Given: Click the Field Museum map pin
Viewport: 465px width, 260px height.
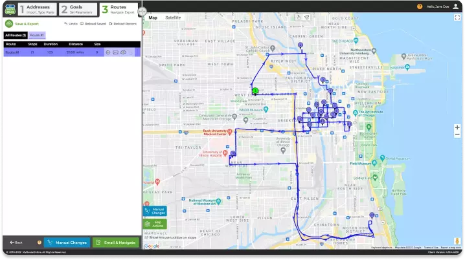Looking at the screenshot, I should coord(374,163).
